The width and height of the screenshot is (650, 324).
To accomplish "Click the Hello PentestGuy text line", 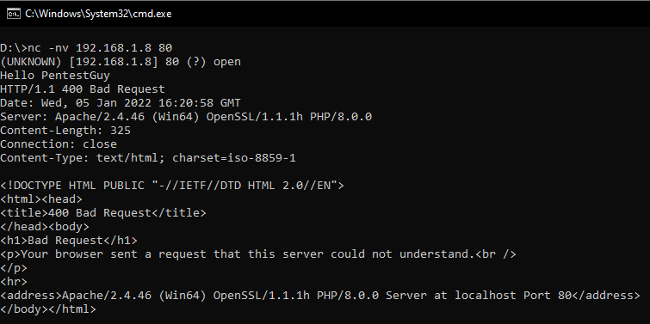I will (x=55, y=76).
